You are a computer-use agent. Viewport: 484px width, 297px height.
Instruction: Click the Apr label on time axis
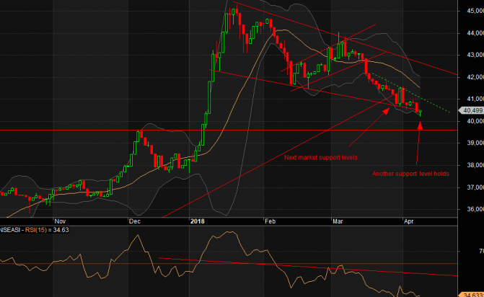point(408,221)
